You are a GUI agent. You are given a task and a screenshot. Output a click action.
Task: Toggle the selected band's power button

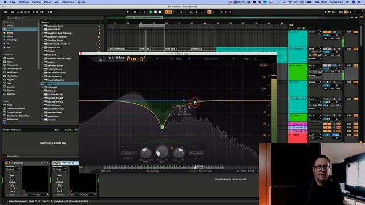[123, 147]
